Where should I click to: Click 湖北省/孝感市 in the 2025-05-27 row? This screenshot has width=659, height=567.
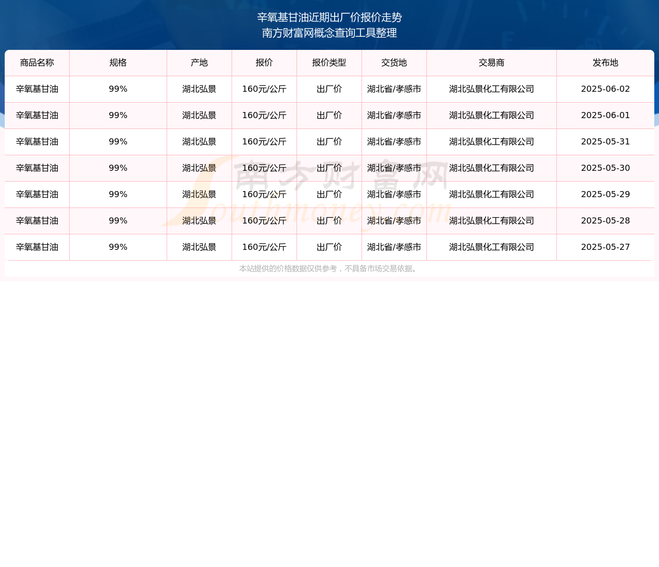394,248
